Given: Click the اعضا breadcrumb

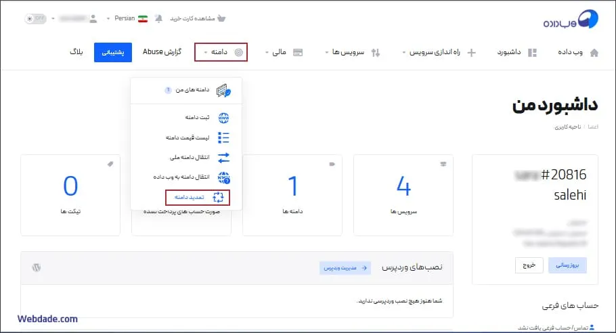Looking at the screenshot, I should click(593, 127).
